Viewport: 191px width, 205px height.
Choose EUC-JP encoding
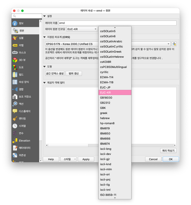tap(115, 88)
